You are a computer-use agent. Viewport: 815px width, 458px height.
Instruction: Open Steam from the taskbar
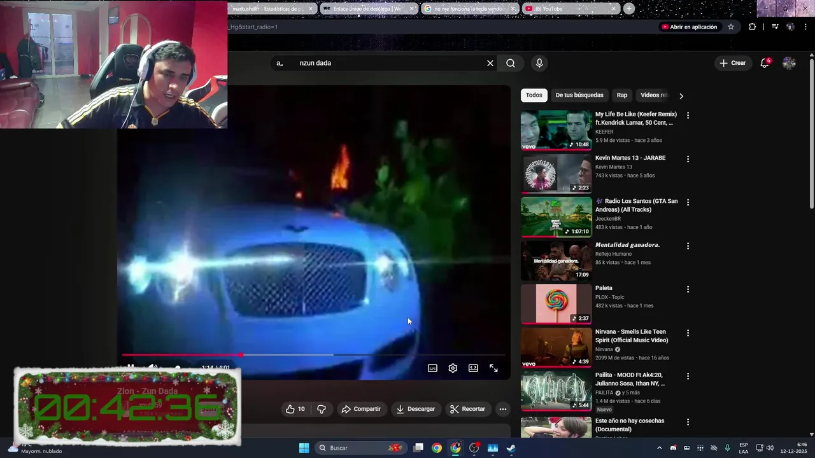511,448
